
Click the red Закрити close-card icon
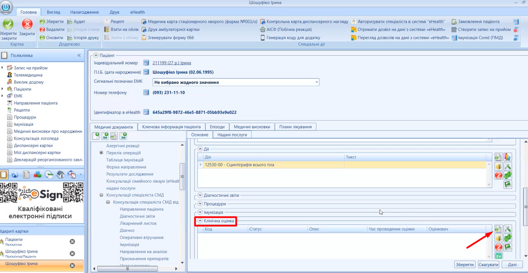point(27,25)
